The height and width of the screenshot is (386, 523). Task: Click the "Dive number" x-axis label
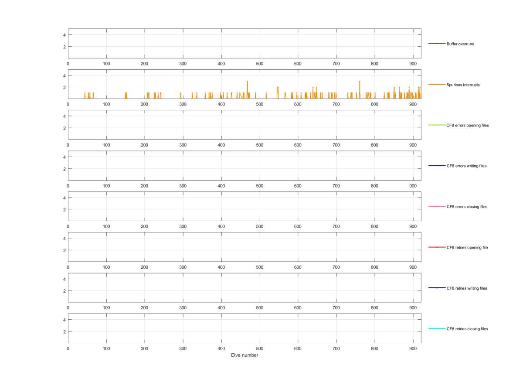point(245,355)
